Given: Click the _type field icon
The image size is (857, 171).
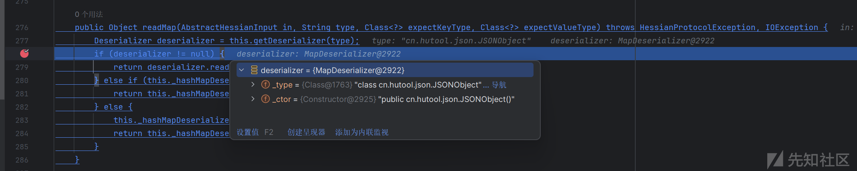Looking at the screenshot, I should [266, 85].
